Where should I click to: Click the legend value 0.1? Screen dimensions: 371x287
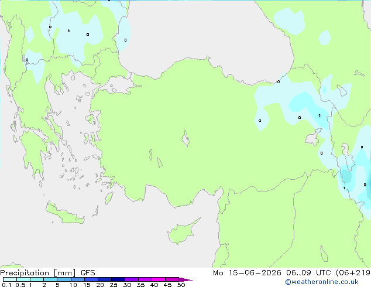pos(6,285)
